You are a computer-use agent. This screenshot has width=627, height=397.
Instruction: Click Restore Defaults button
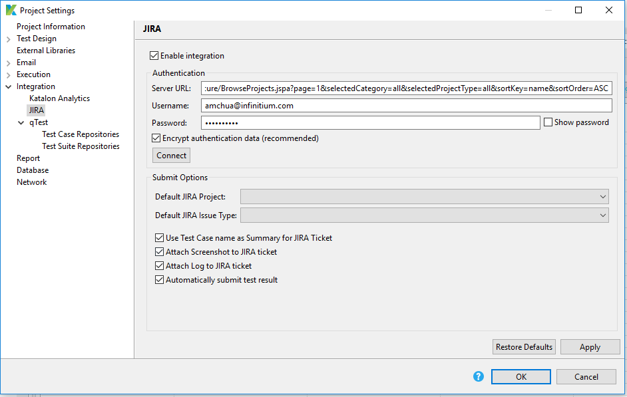tap(524, 346)
